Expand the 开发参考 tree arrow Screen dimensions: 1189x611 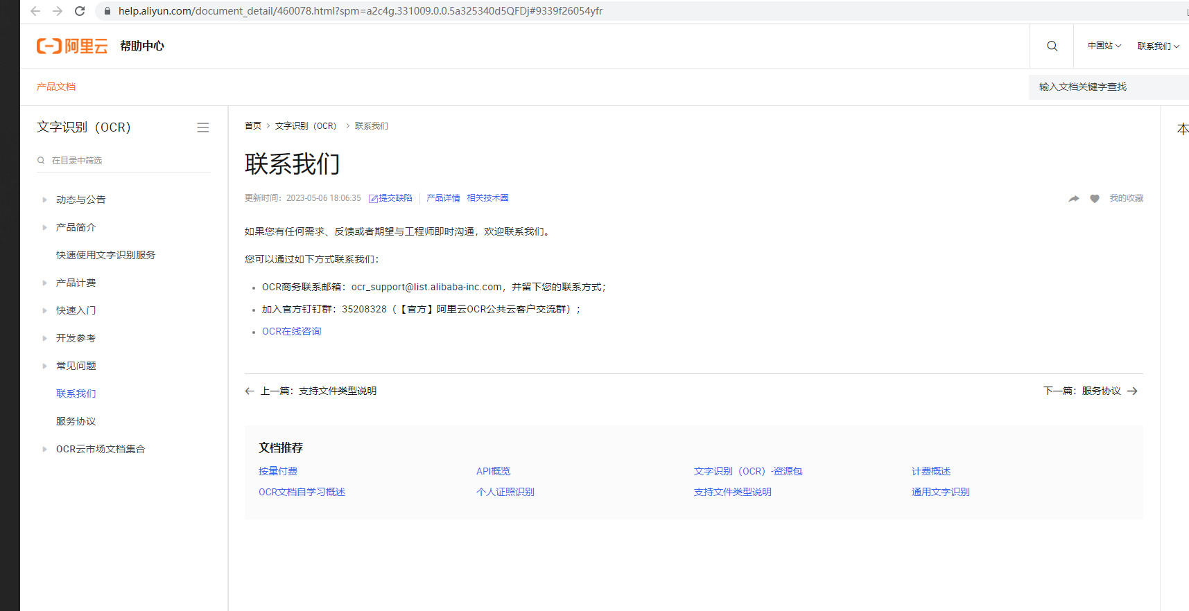pyautogui.click(x=44, y=338)
